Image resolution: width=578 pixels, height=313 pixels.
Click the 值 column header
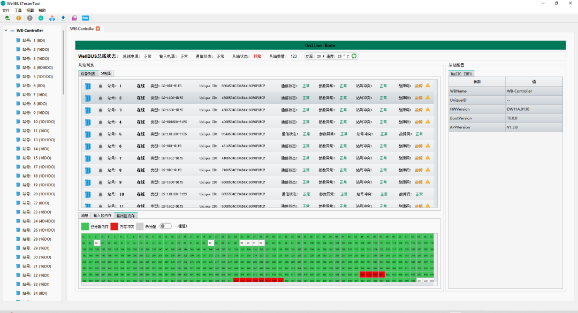point(534,81)
